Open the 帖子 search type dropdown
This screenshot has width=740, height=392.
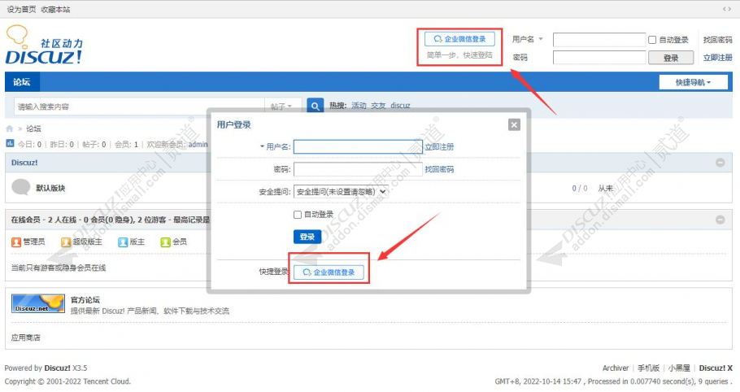tap(281, 107)
